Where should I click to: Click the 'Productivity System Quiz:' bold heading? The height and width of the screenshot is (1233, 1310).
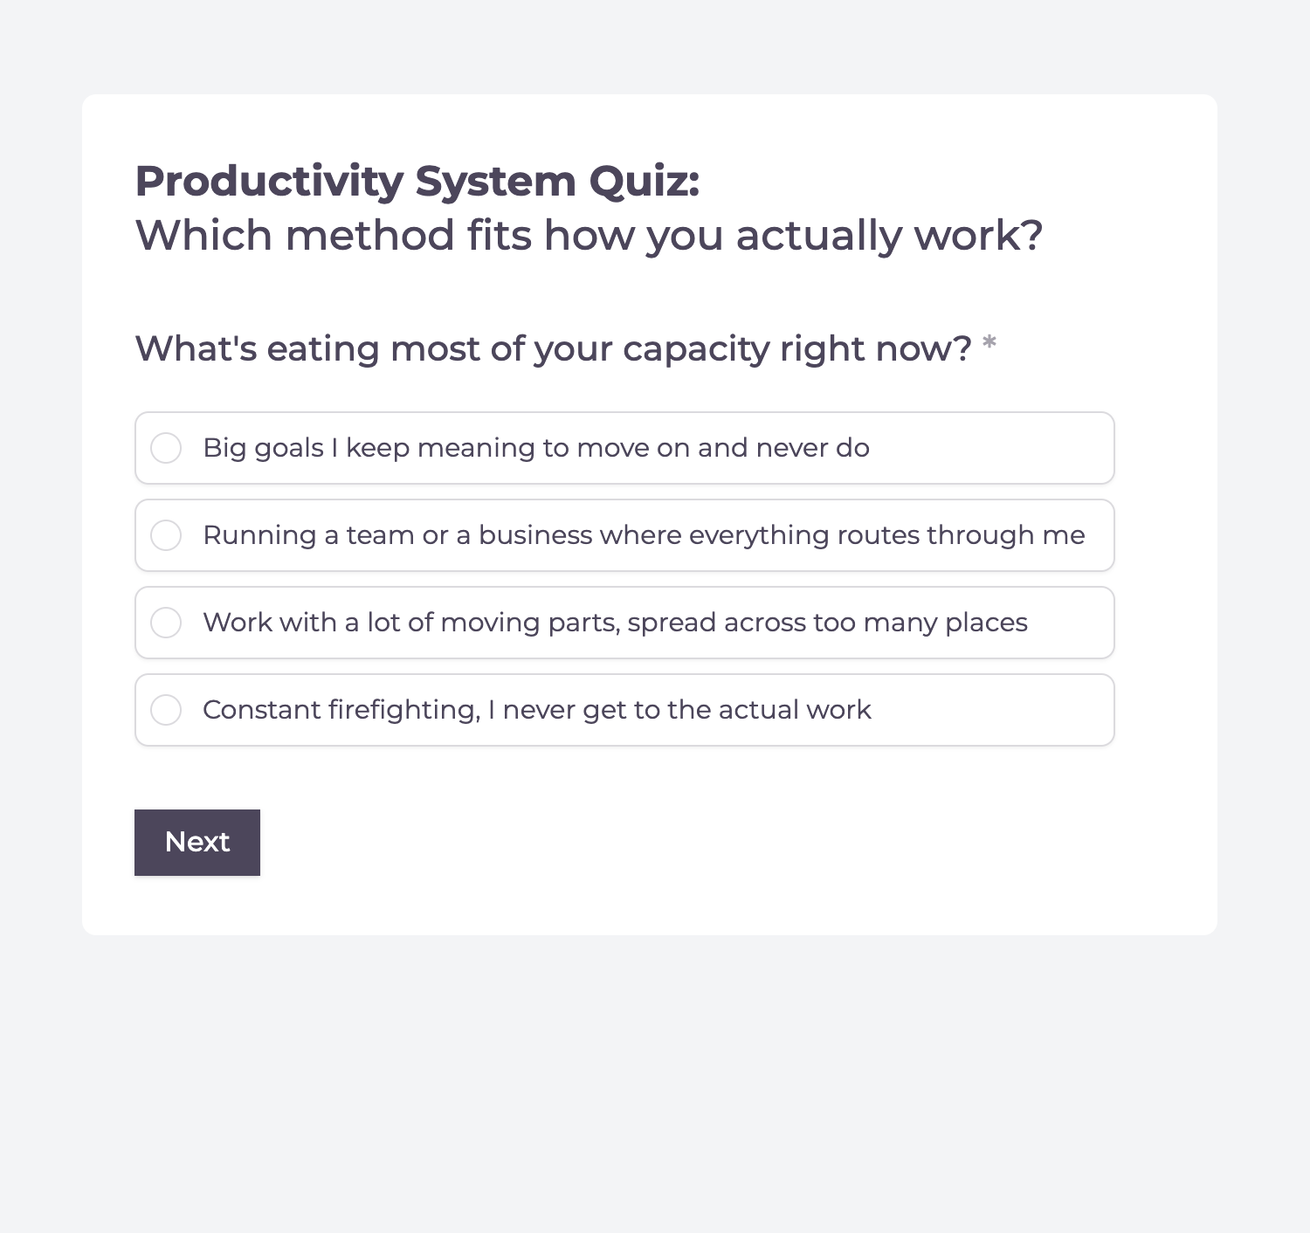pos(417,182)
